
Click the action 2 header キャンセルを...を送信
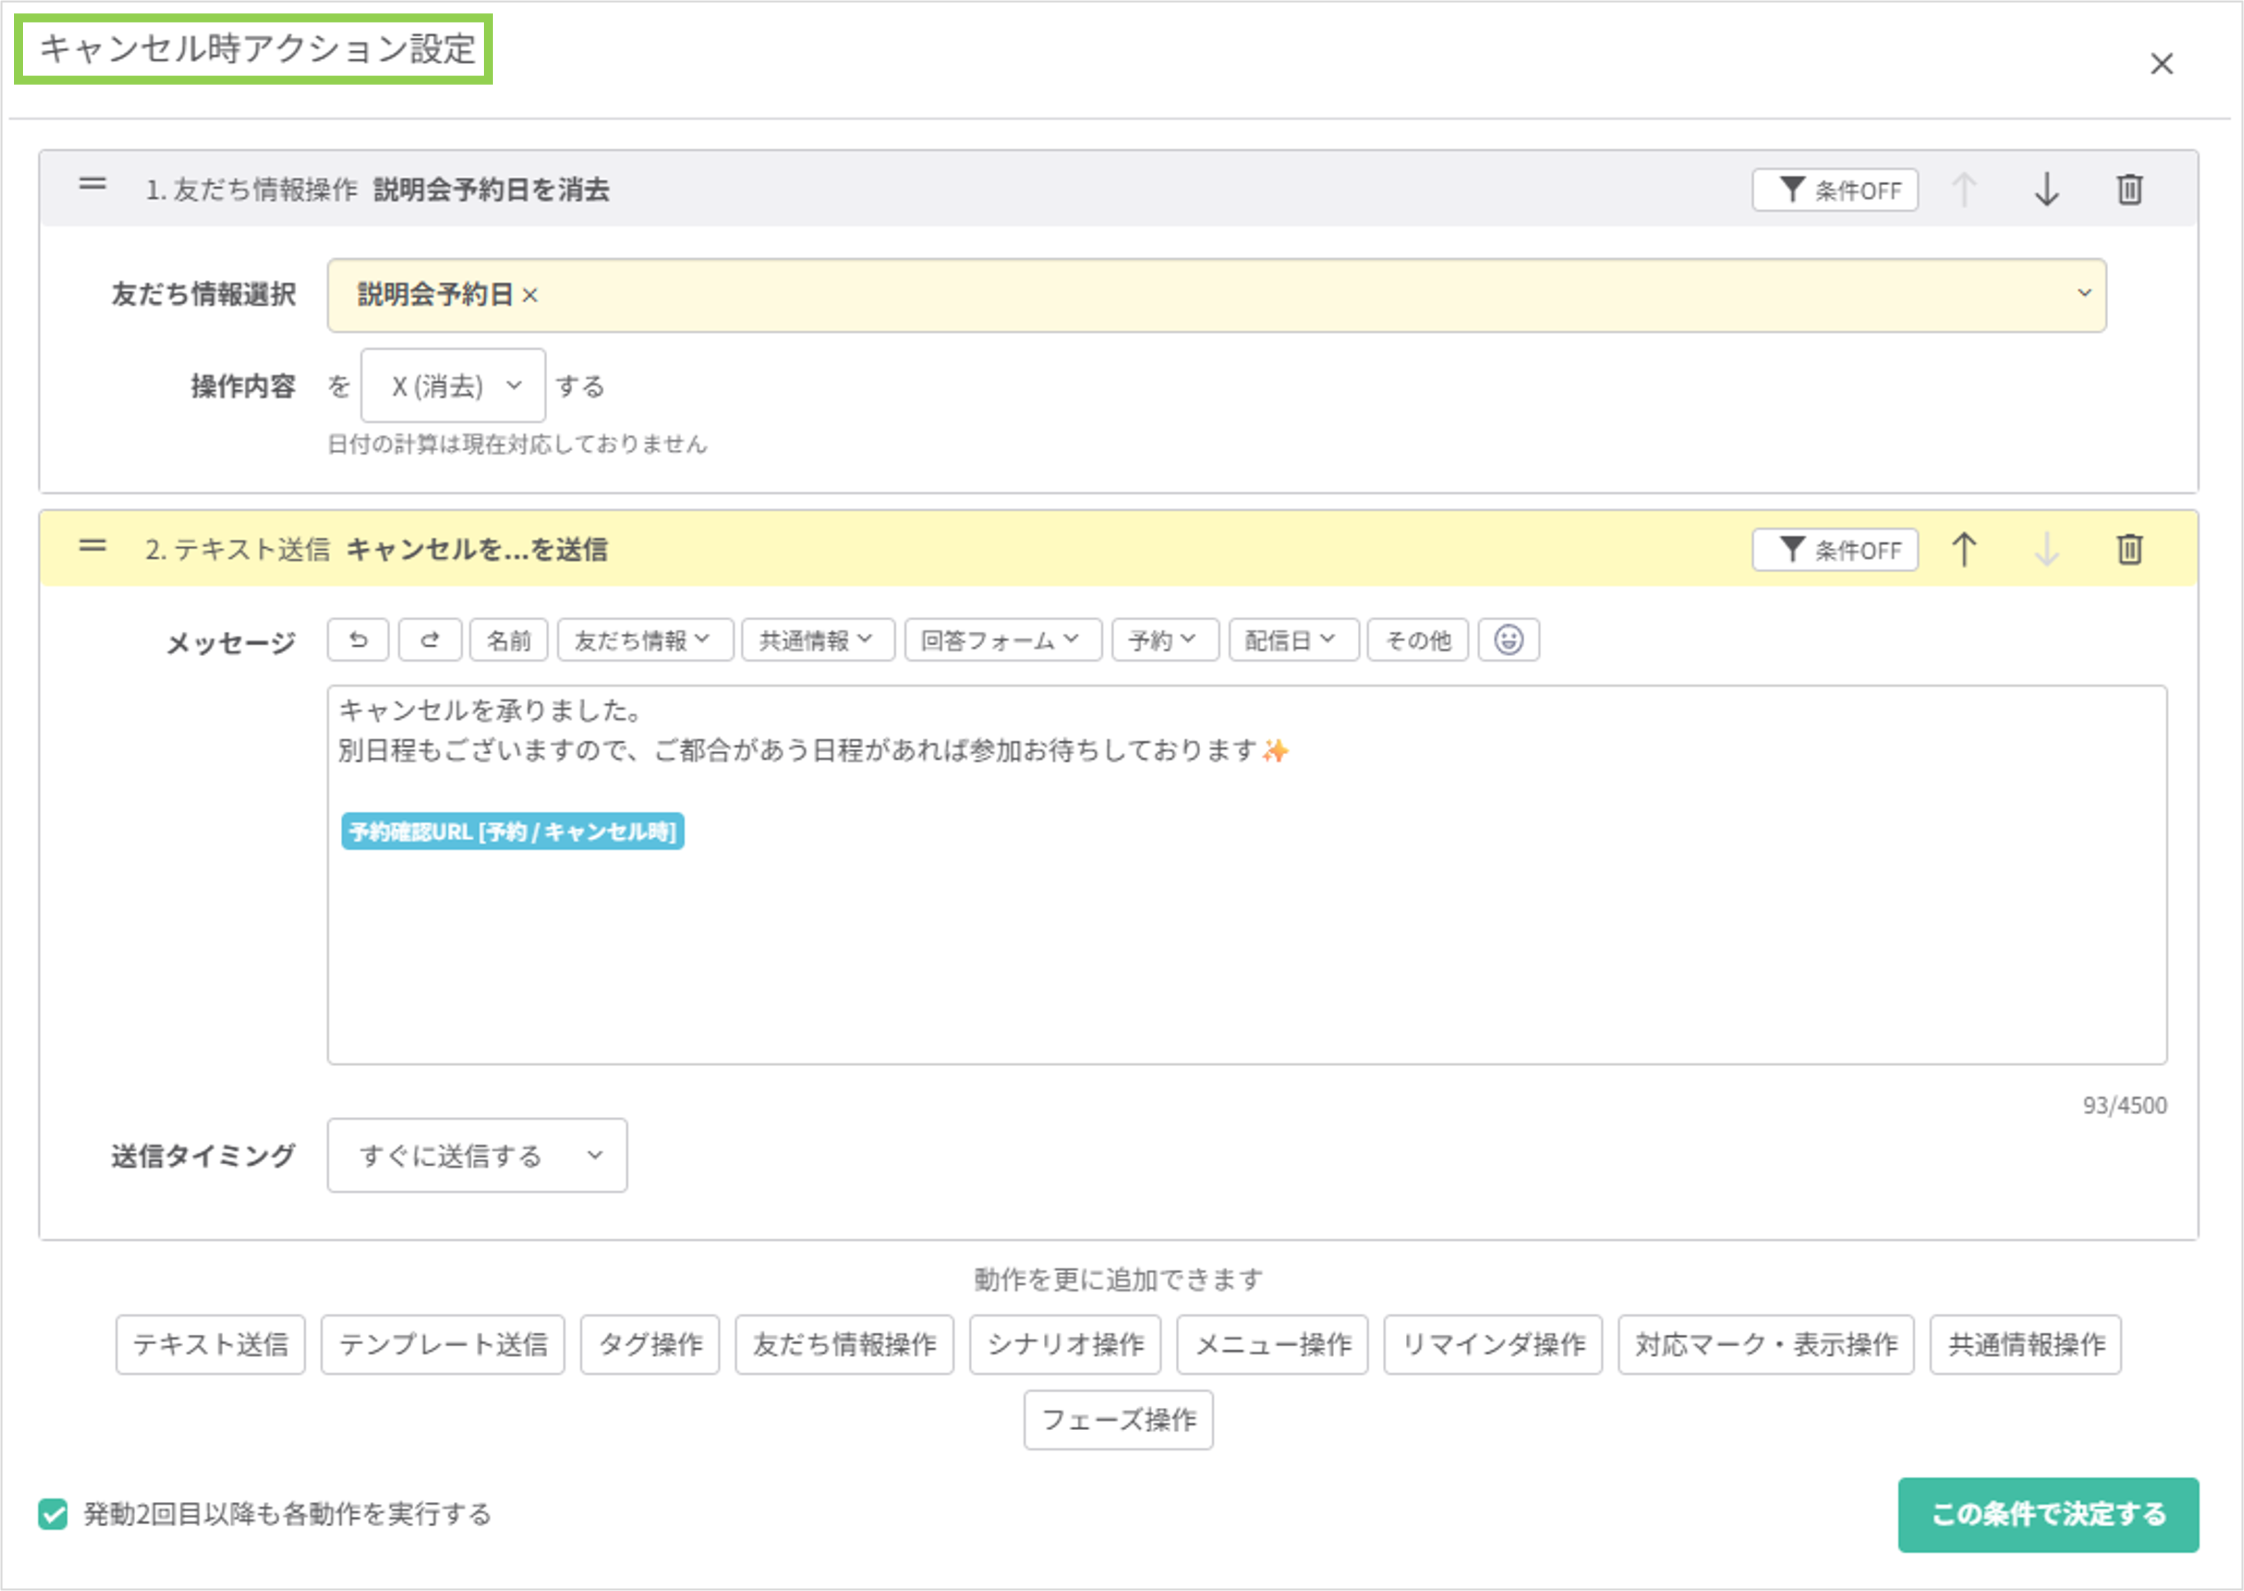pos(477,550)
